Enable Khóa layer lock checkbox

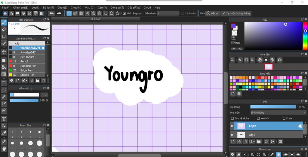tap(284, 118)
